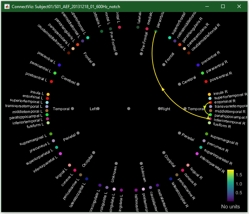Image resolution: width=249 pixels, height=214 pixels.
Task: Toggle the Left hemisphere node
Action: [x=98, y=109]
